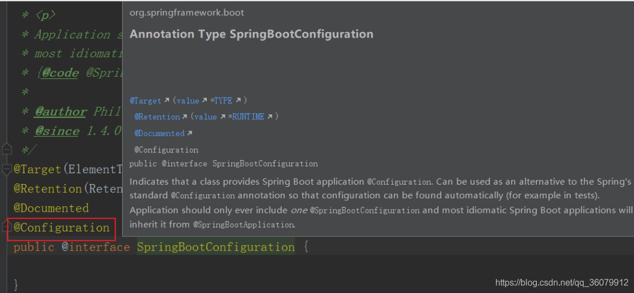Screen dimensions: 634x293
Task: Click the @author Javadoc tag
Action: pyautogui.click(x=60, y=112)
